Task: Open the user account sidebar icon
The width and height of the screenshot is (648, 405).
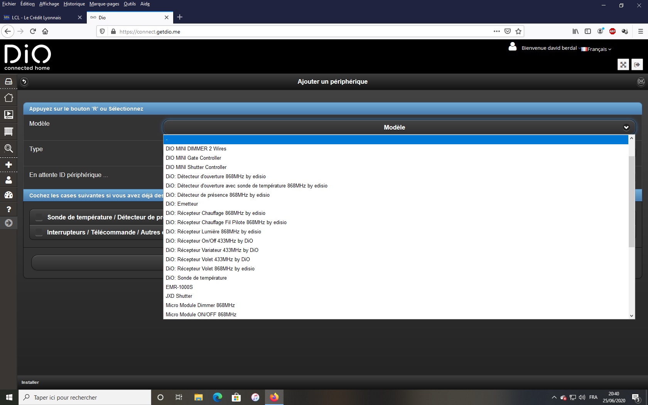Action: click(x=8, y=180)
